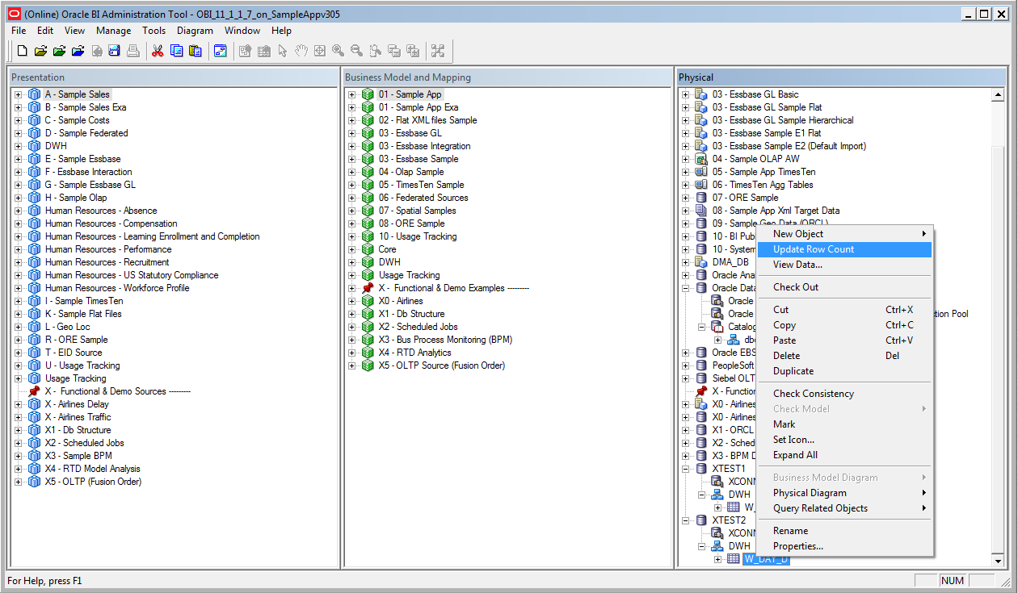Select View Data... in the context menu
This screenshot has width=1018, height=593.
[844, 265]
